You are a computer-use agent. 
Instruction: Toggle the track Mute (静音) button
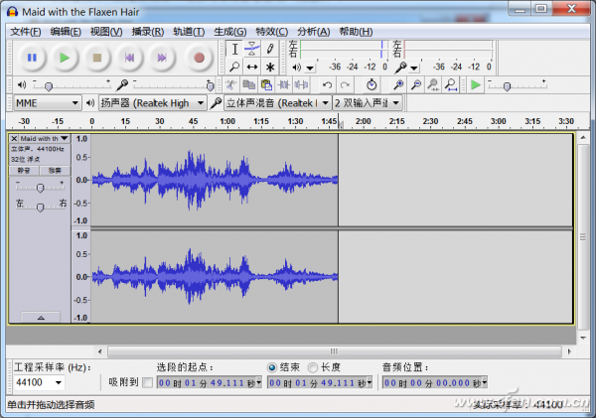click(24, 170)
